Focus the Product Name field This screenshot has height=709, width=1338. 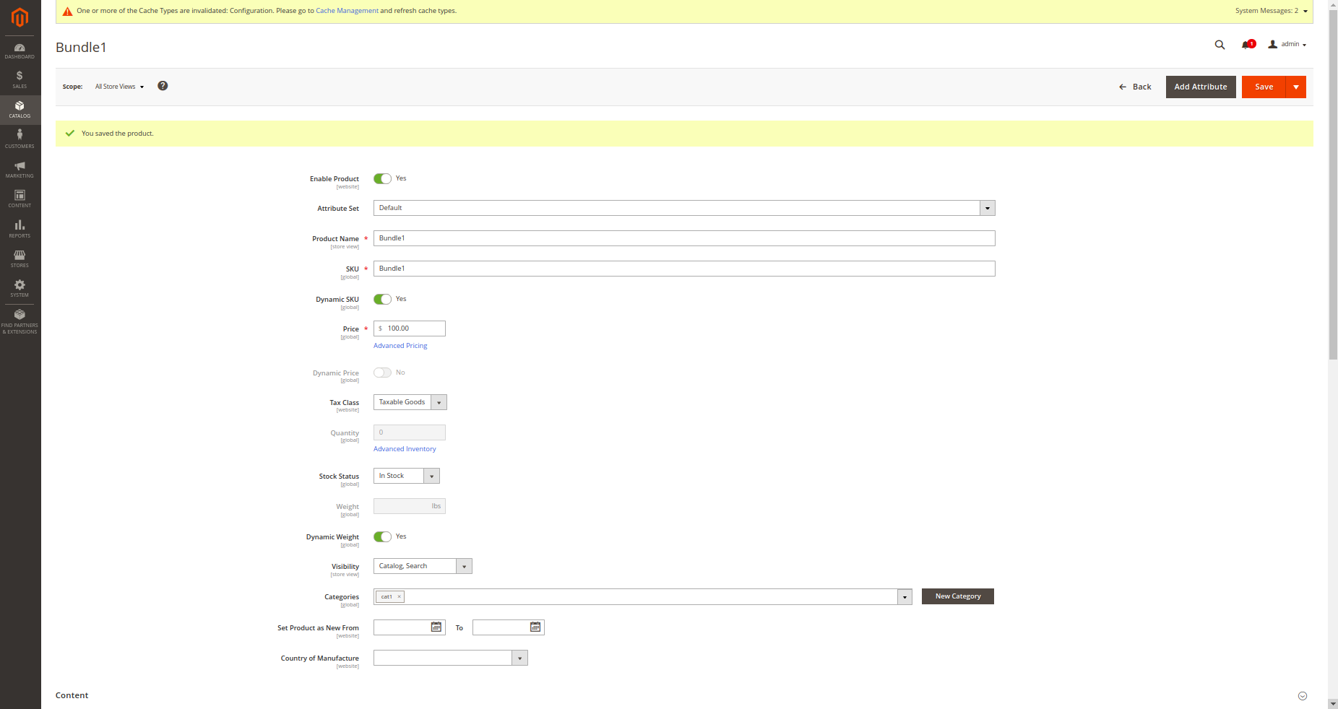[x=684, y=238]
